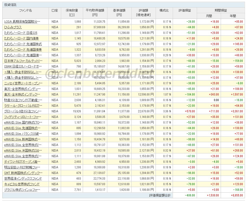This screenshot has width=247, height=201.
Task: Open DIAM 日経225ノーロード fund link
Action: [23, 66]
